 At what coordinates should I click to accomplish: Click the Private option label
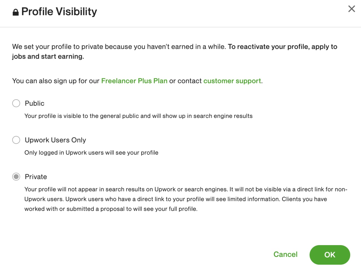tap(36, 177)
